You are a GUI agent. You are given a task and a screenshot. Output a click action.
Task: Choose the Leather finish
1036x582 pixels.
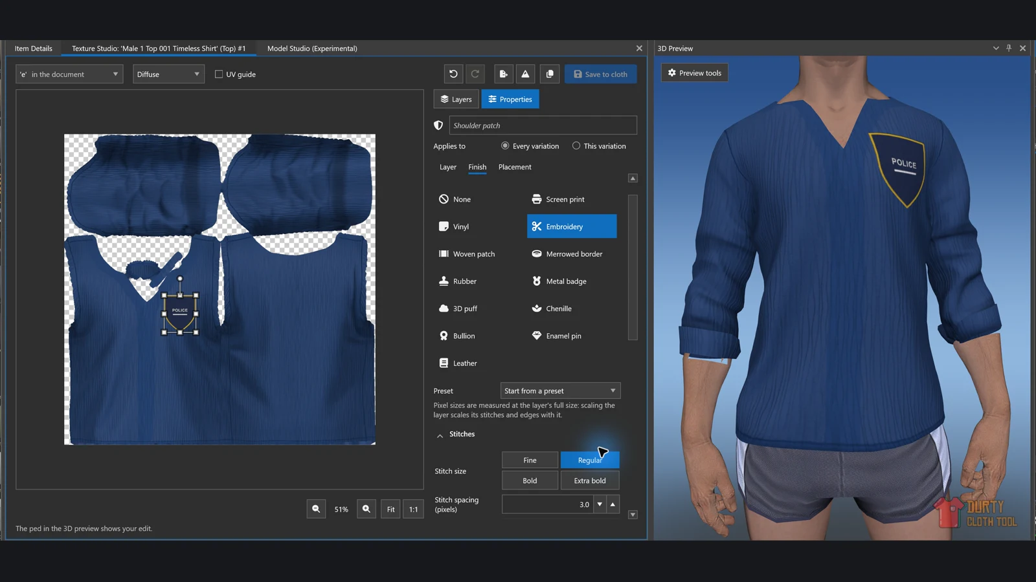coord(479,363)
